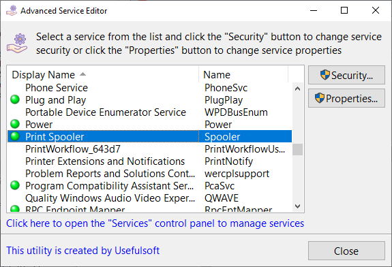
Task: Close the Advanced Service Editor via Close button
Action: click(x=346, y=251)
